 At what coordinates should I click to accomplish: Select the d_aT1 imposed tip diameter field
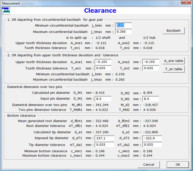[104, 138]
